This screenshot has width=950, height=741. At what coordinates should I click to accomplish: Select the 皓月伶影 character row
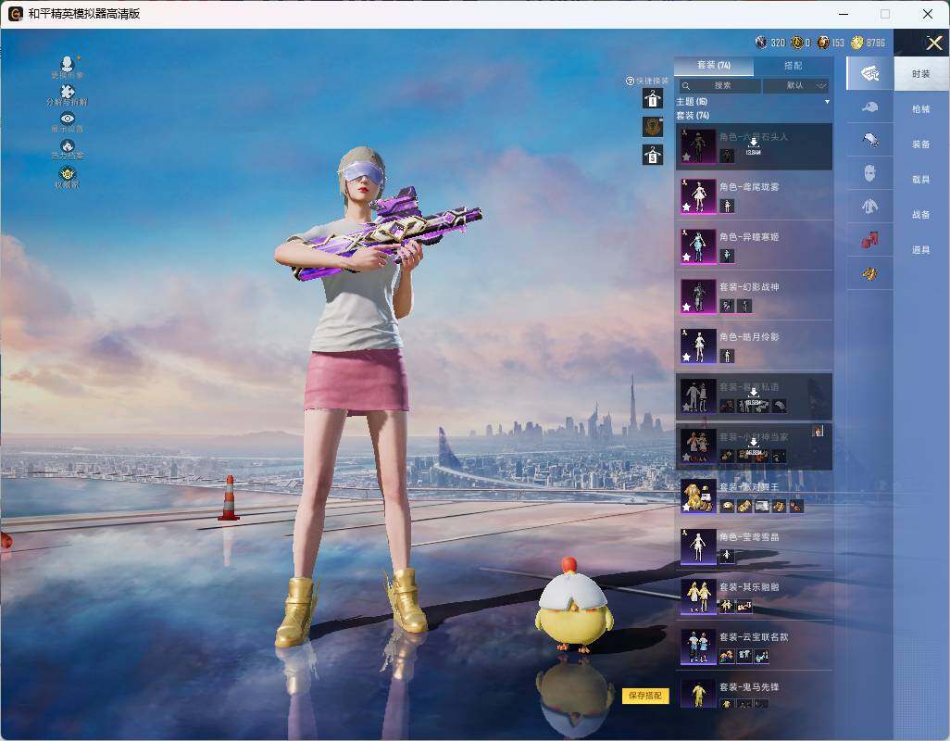click(x=754, y=346)
